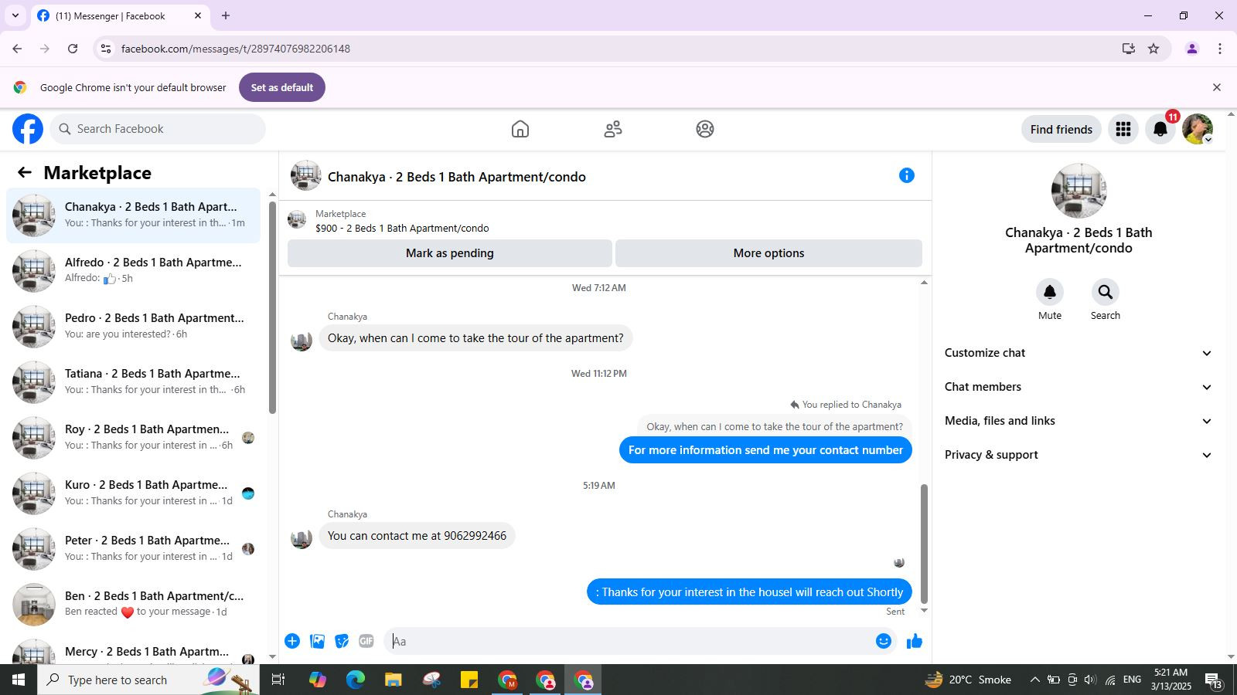Screen dimensions: 1237x695
Task: Open the Alfredo conversation
Action: (133, 271)
